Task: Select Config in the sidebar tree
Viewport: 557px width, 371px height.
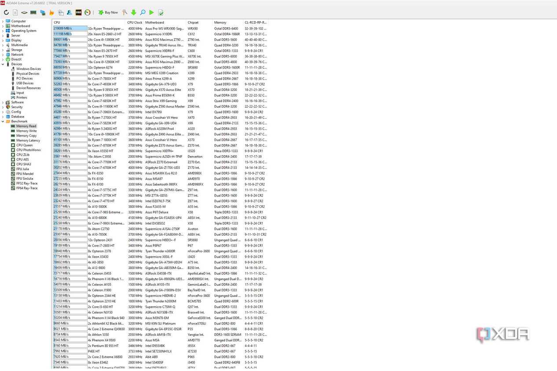Action: [x=16, y=112]
